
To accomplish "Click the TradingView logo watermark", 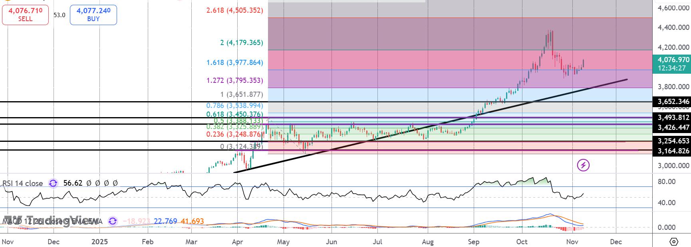I will pos(52,221).
